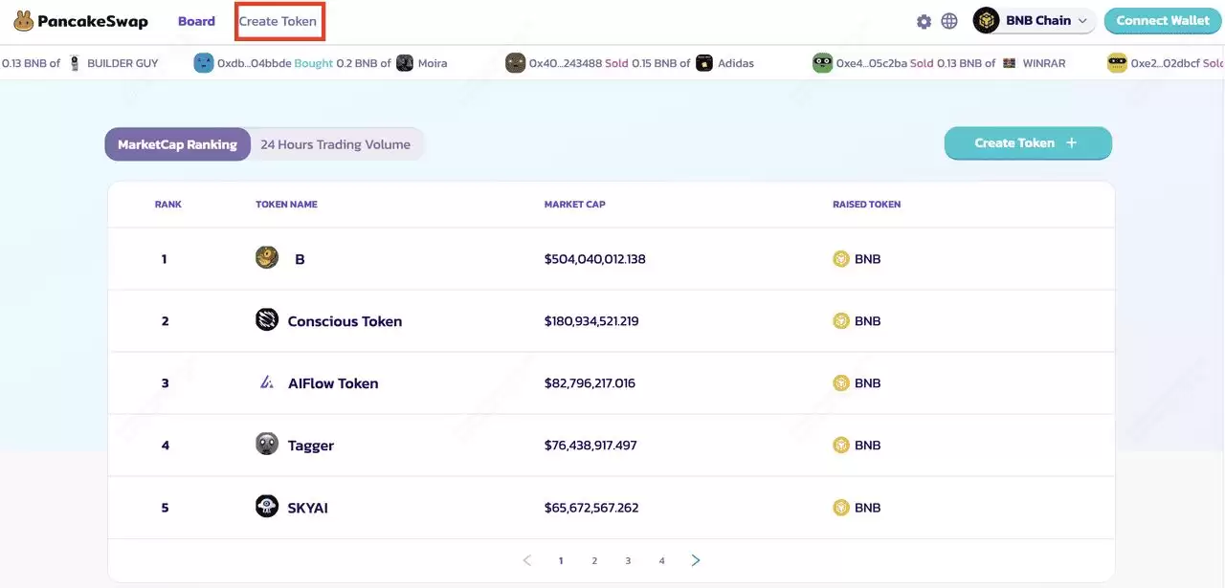The width and height of the screenshot is (1225, 588).
Task: Open the Create Token menu item
Action: point(278,20)
